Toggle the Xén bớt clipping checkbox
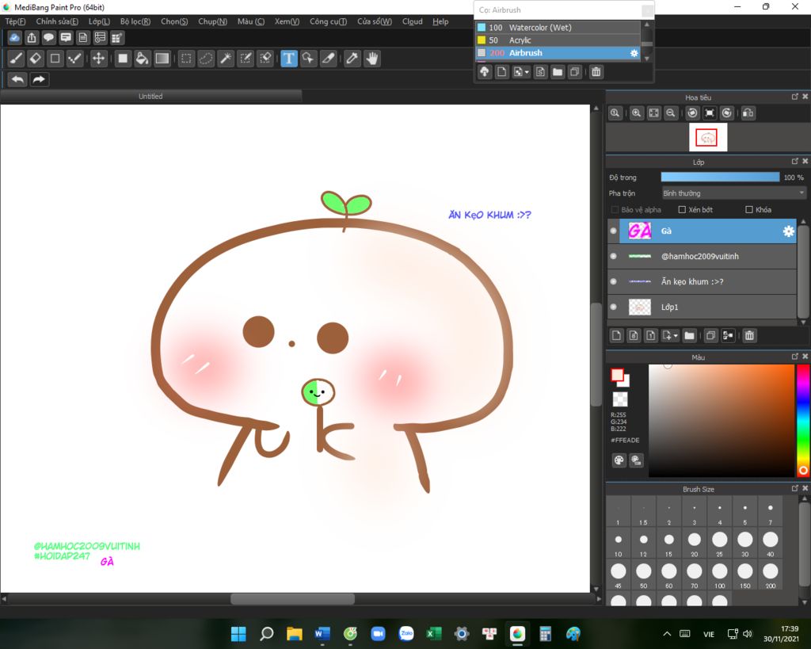The image size is (811, 649). click(682, 210)
